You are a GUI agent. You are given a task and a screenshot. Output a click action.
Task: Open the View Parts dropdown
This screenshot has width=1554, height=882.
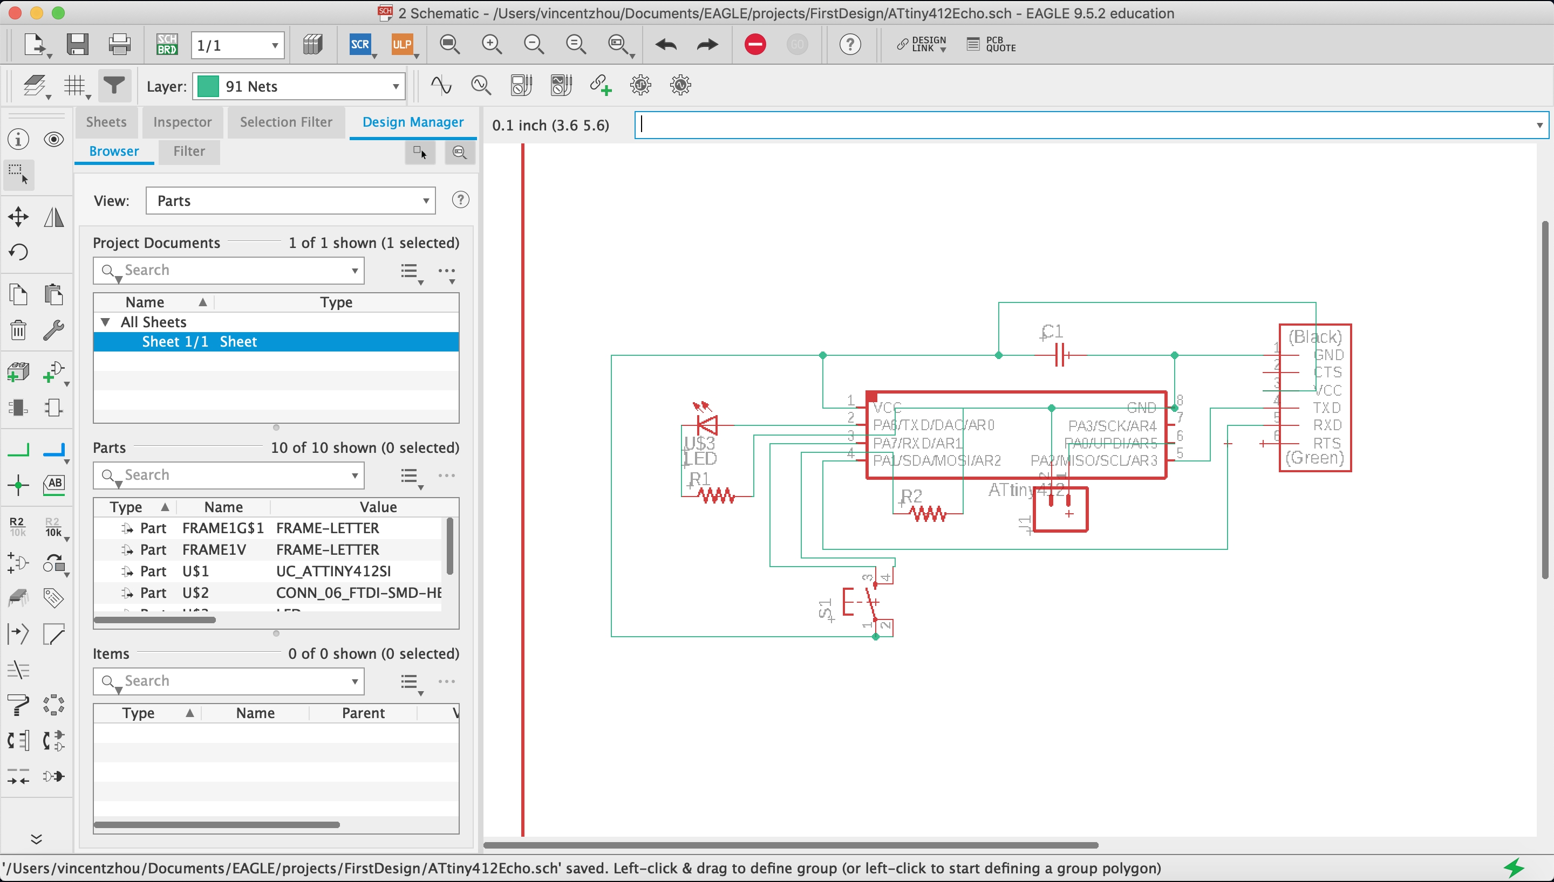[290, 201]
